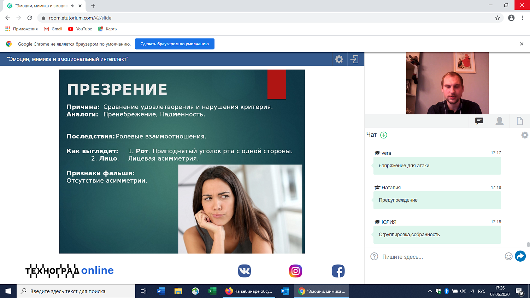Click the chat download arrow icon
The image size is (530, 298).
pos(384,135)
